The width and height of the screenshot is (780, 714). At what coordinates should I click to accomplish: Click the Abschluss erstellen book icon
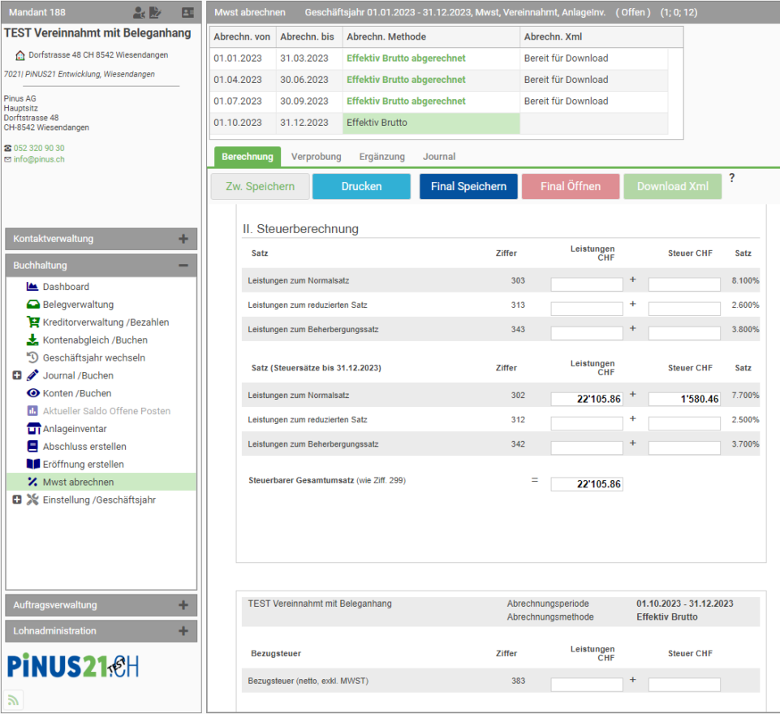(32, 446)
